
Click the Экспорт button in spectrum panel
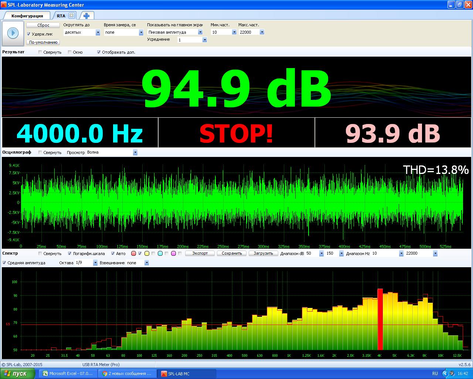(x=200, y=254)
